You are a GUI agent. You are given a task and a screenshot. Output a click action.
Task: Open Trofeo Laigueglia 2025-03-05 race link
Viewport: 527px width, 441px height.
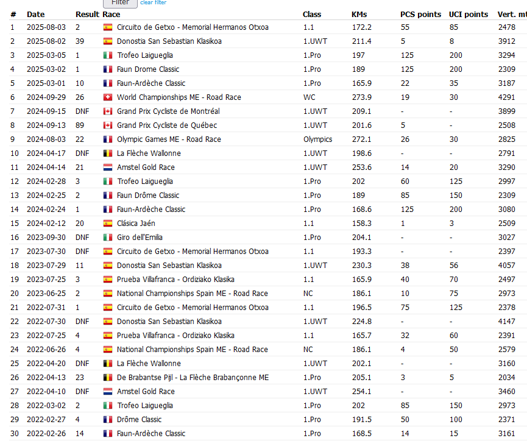(x=145, y=55)
